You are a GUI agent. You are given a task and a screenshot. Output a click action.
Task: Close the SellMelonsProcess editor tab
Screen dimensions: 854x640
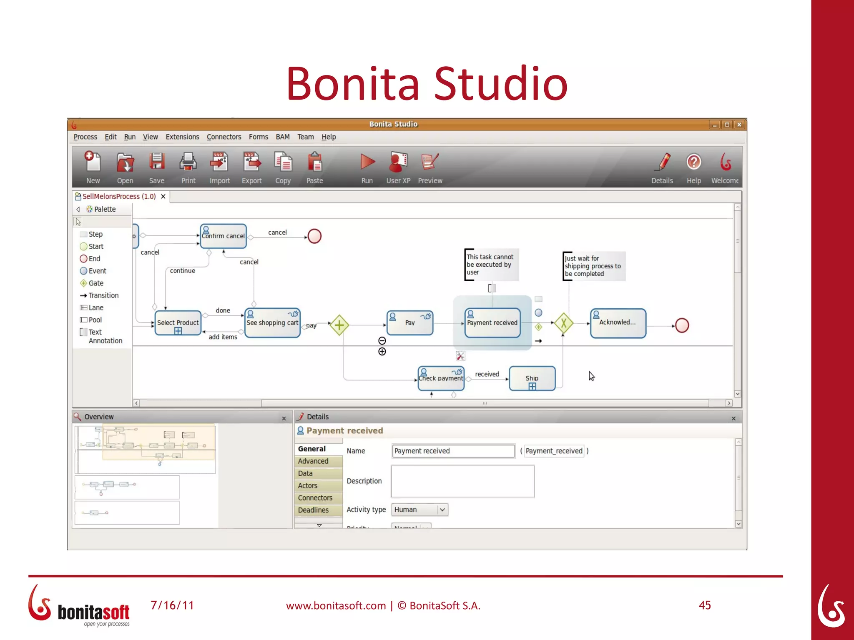tap(163, 196)
